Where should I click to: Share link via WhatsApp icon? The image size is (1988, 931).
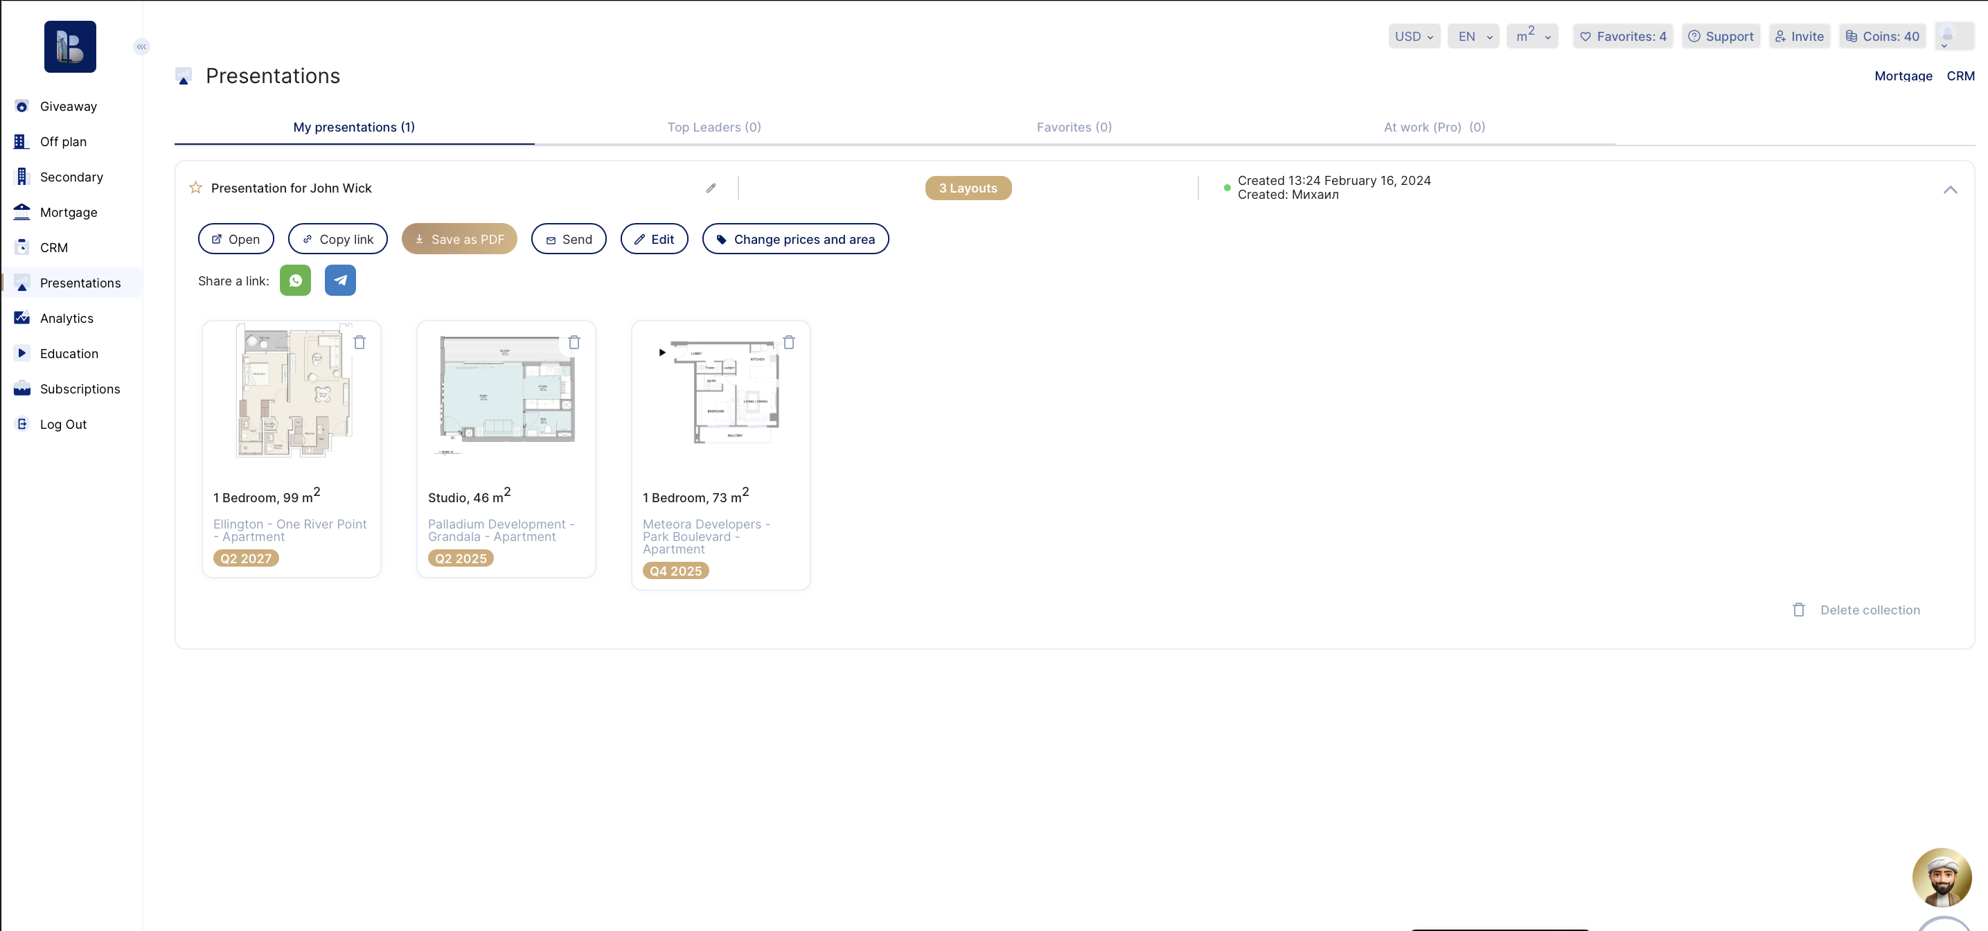295,281
